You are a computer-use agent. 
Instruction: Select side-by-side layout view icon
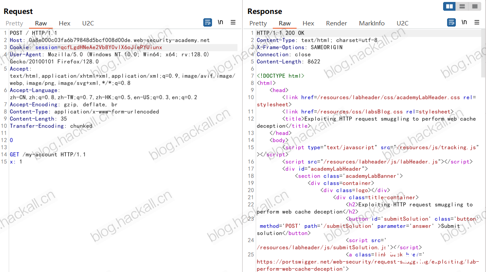tap(449, 6)
